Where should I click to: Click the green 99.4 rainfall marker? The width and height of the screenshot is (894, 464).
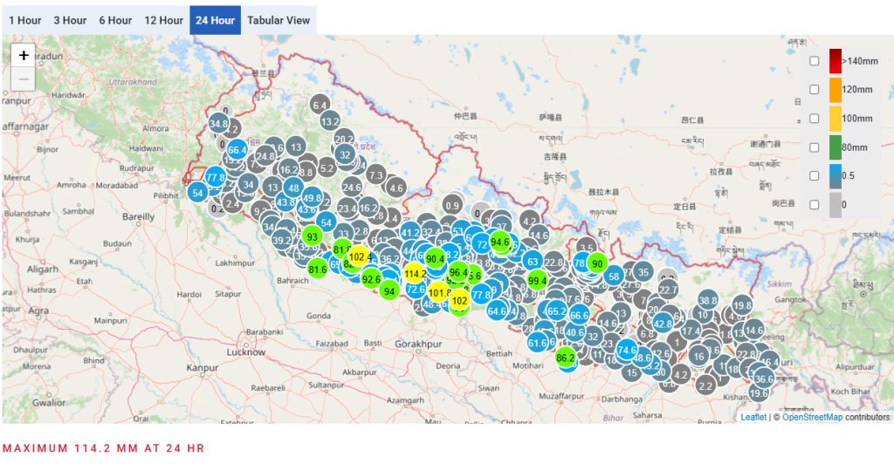537,281
